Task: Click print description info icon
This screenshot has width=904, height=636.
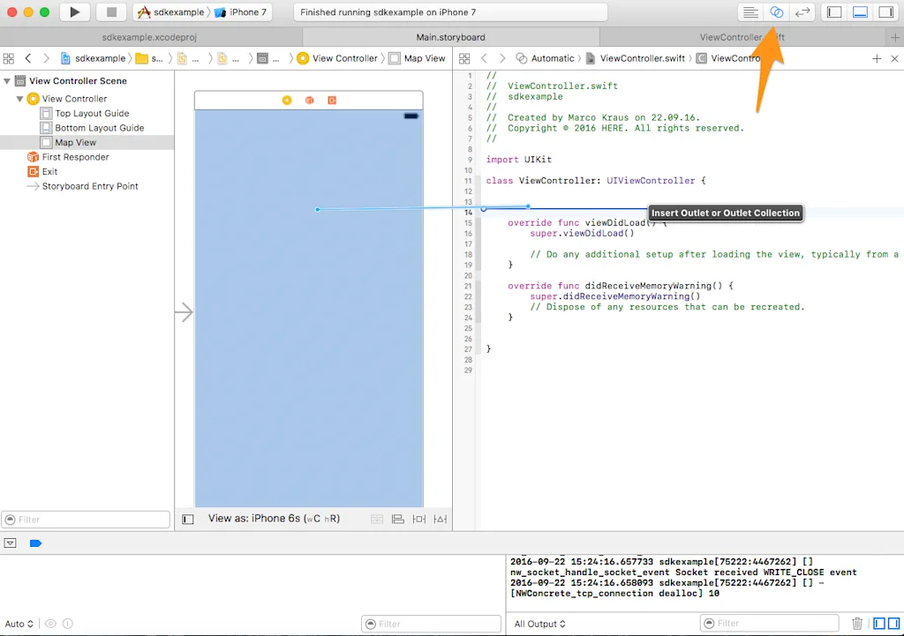Action: tap(67, 624)
